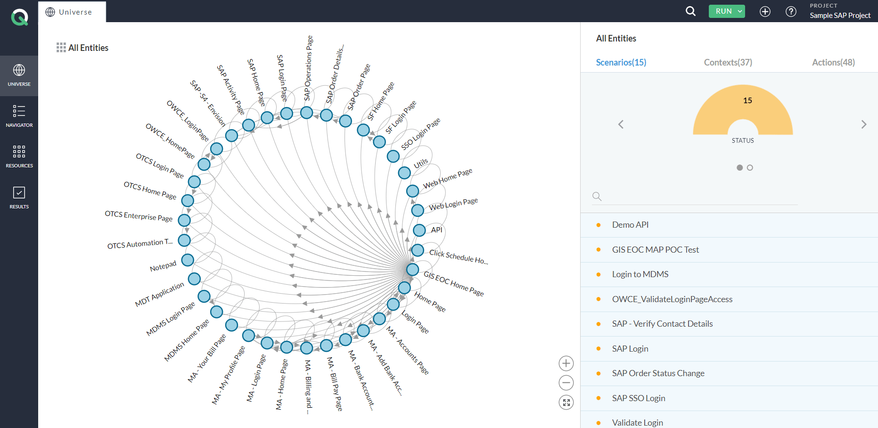Screen dimensions: 878x428
Task: Select the Click Schedule Ho... node
Action: 418,250
